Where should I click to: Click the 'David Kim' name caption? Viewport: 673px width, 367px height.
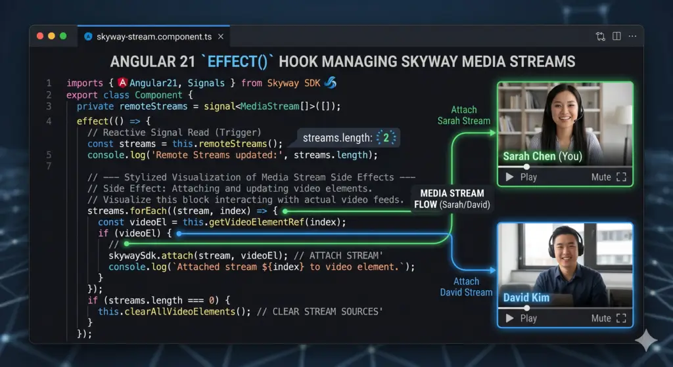526,297
